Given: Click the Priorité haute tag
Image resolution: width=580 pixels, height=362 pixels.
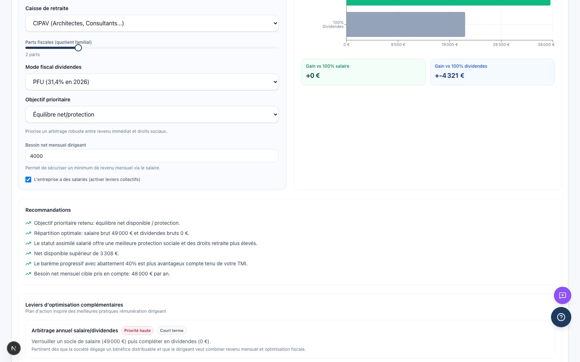Looking at the screenshot, I should (x=137, y=331).
